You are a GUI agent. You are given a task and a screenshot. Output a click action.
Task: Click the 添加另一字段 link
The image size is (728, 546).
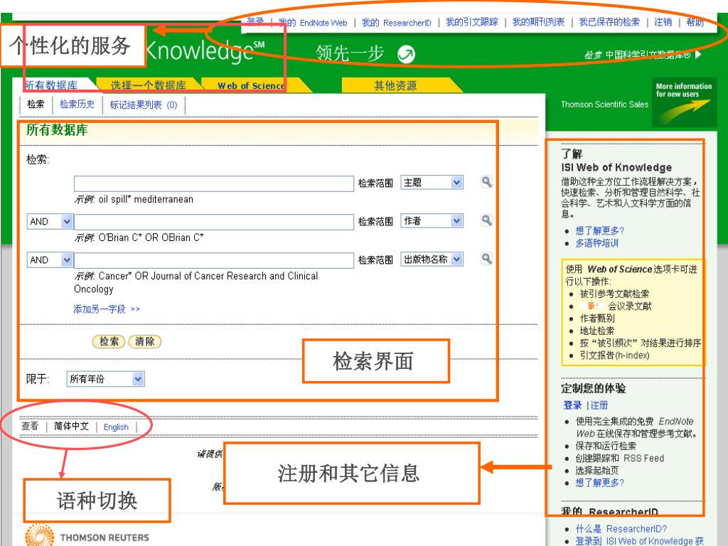click(107, 309)
